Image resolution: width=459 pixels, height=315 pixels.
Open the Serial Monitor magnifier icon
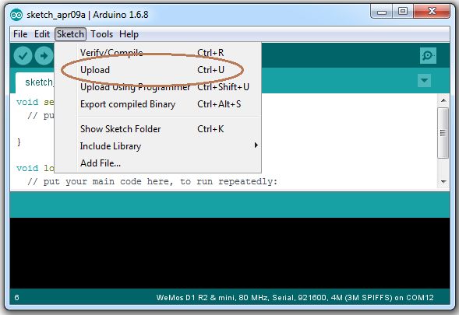pos(428,55)
